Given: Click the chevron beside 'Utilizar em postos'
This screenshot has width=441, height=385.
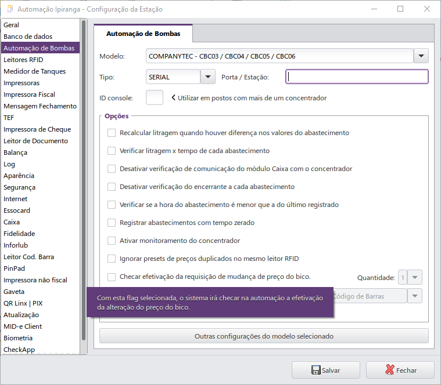Looking at the screenshot, I should coord(173,97).
